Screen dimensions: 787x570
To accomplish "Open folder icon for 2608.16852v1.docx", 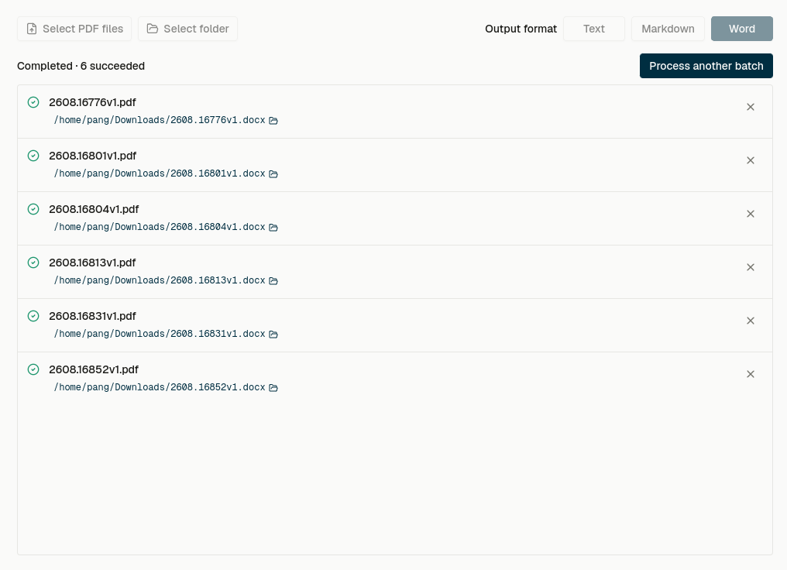I will pyautogui.click(x=273, y=388).
